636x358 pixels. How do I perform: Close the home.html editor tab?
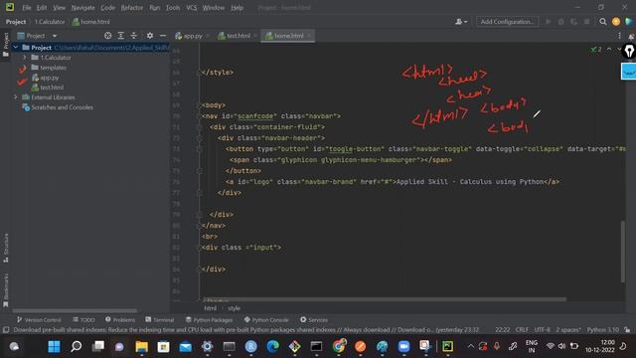309,36
